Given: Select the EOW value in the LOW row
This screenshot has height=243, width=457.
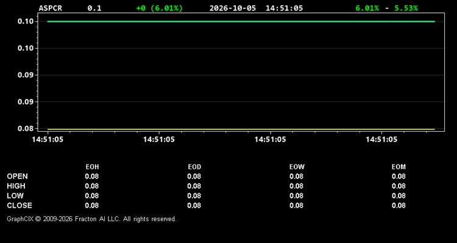Looking at the screenshot, I should (x=296, y=196).
